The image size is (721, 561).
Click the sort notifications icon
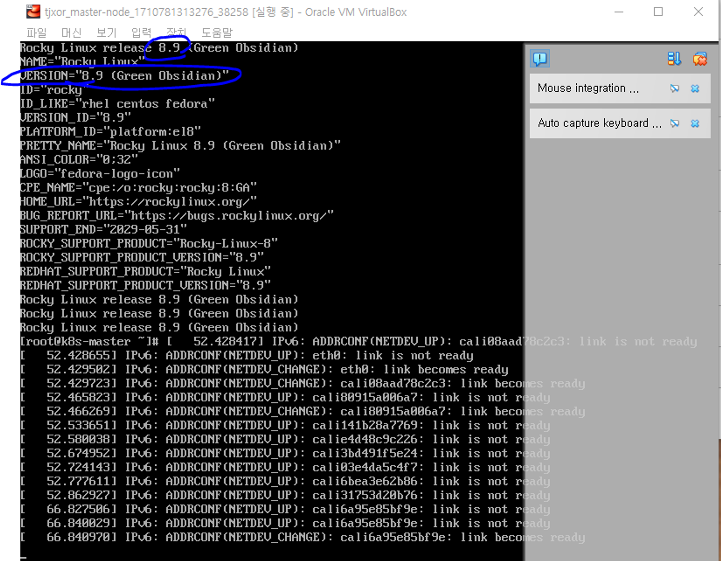point(674,58)
